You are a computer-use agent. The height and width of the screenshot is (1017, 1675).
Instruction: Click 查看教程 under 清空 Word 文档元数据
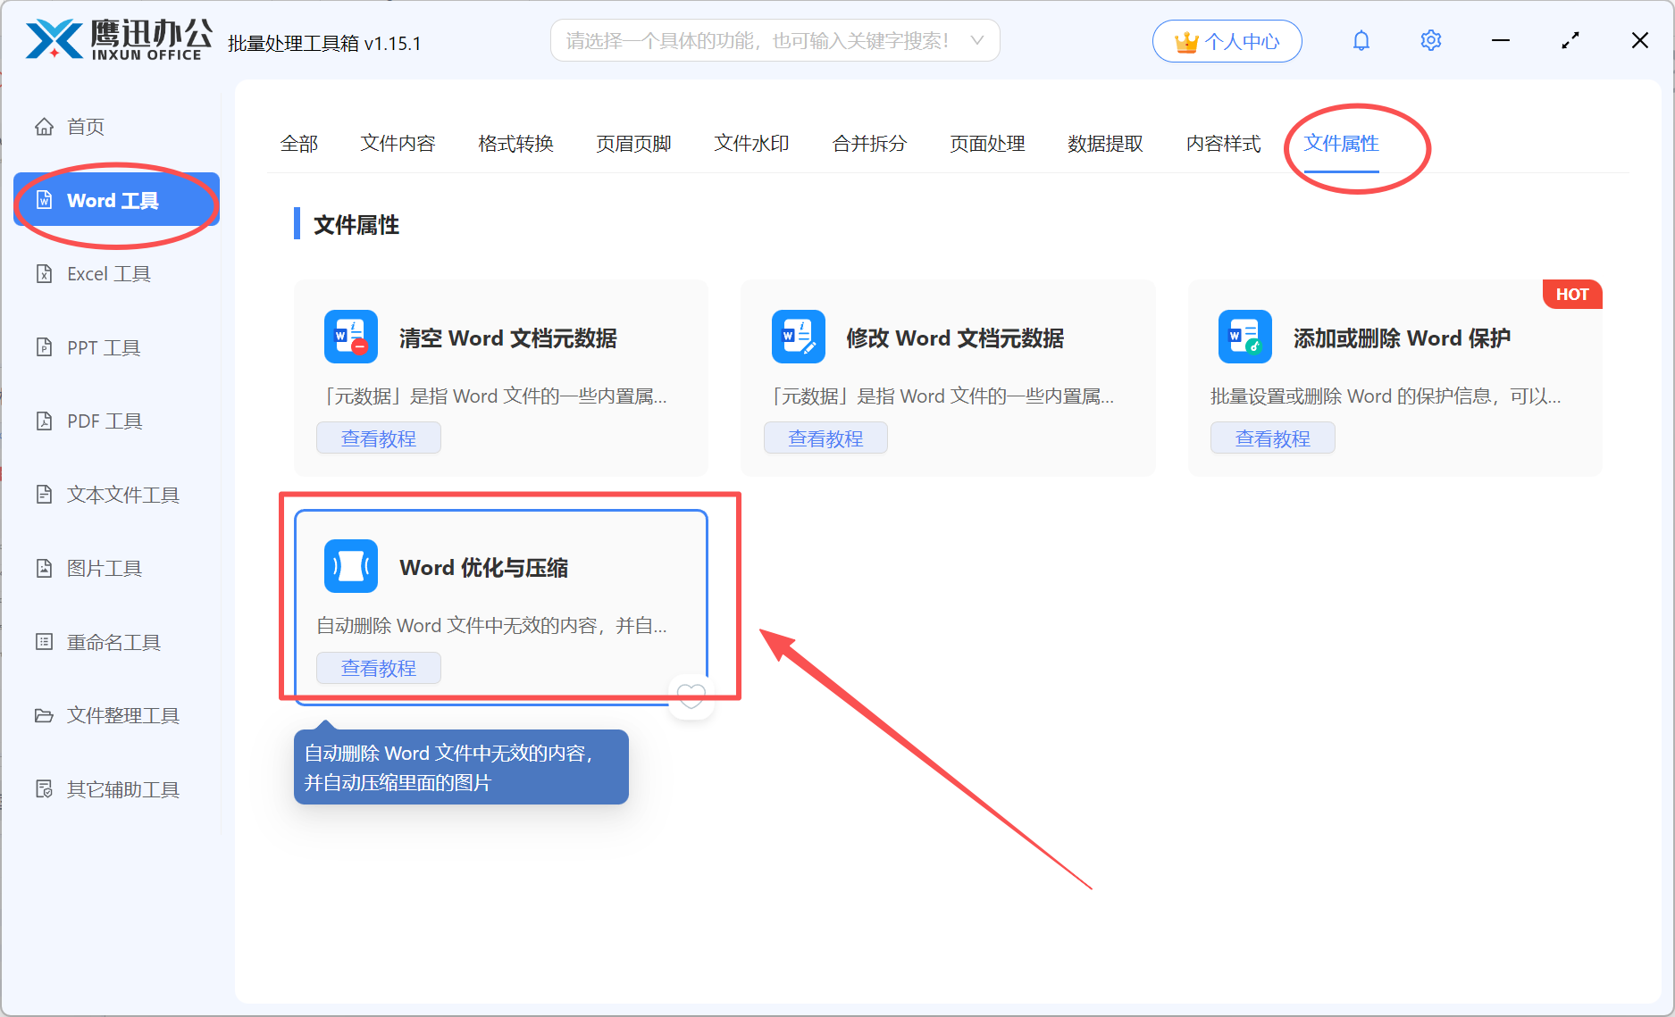click(x=379, y=438)
